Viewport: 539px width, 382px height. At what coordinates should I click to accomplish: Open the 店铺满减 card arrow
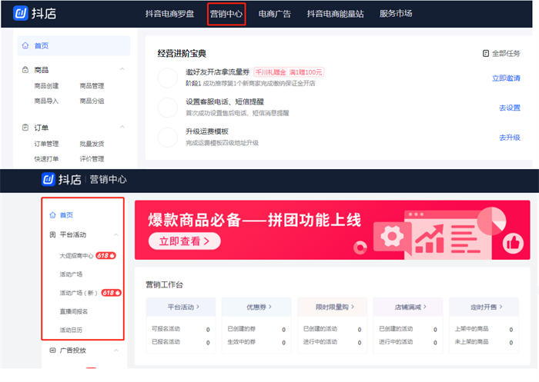tap(425, 307)
